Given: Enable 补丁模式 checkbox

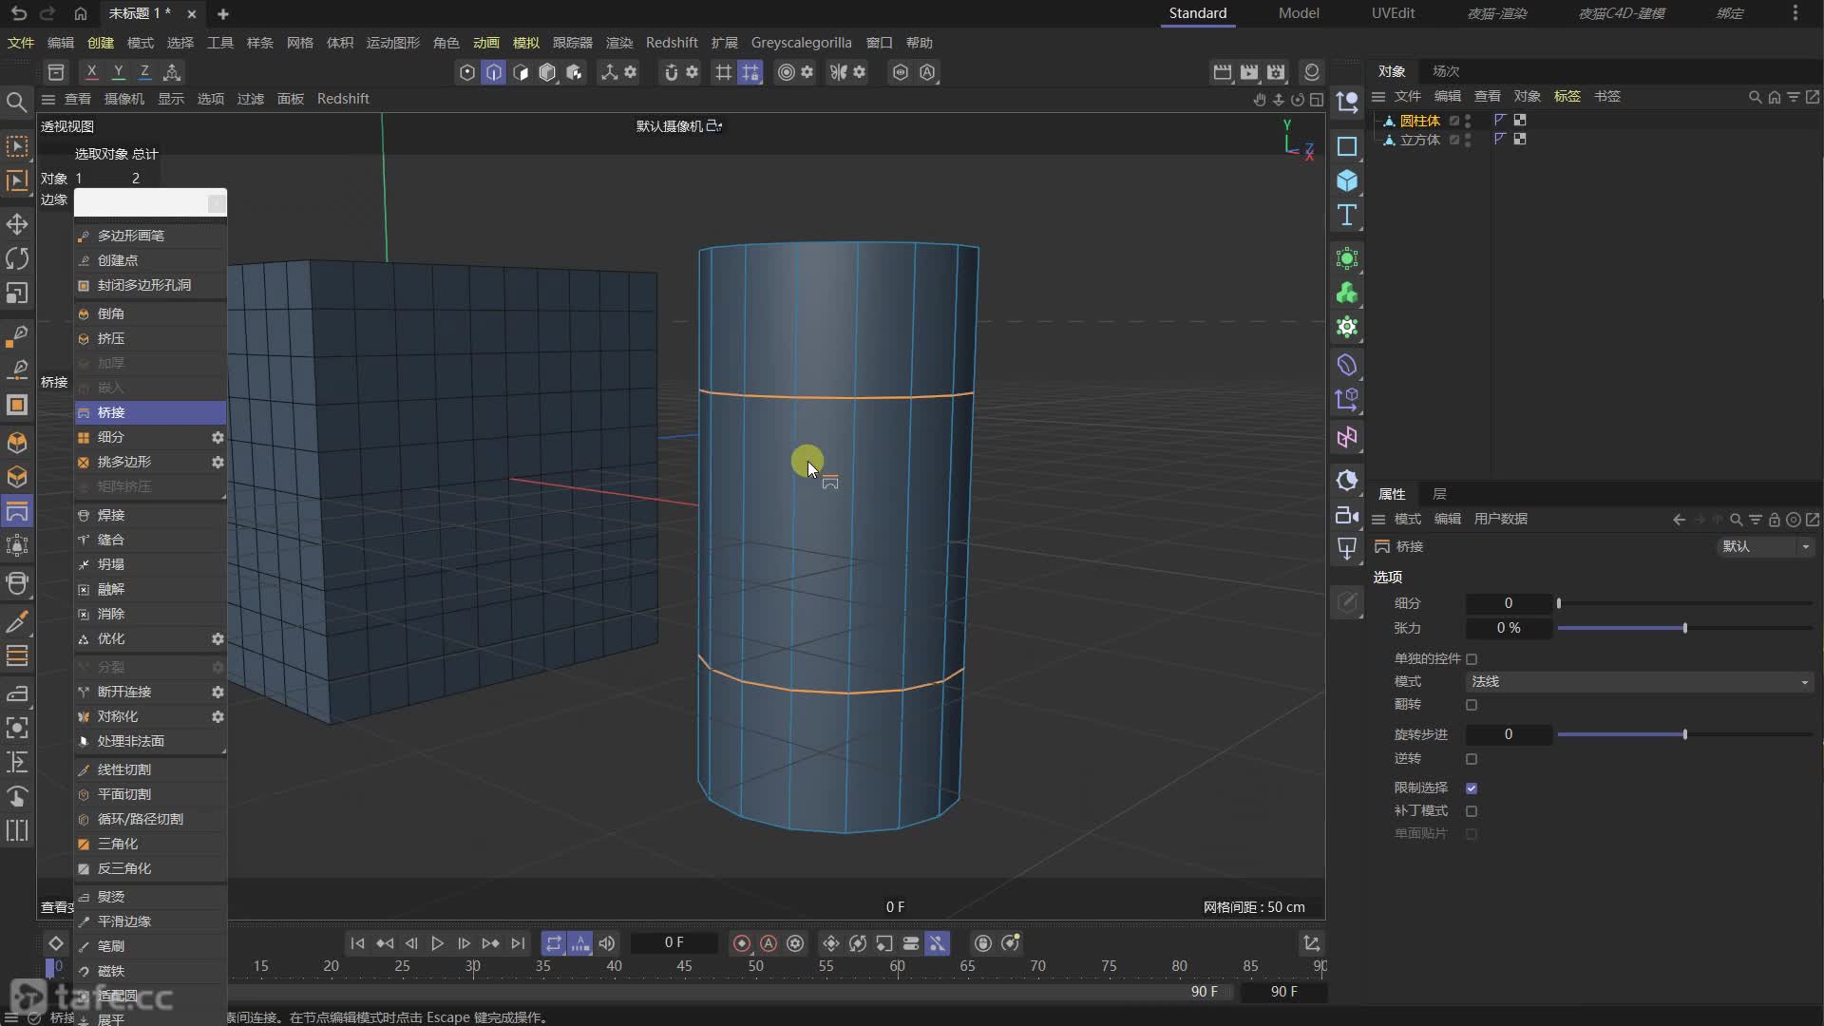Looking at the screenshot, I should pyautogui.click(x=1472, y=811).
